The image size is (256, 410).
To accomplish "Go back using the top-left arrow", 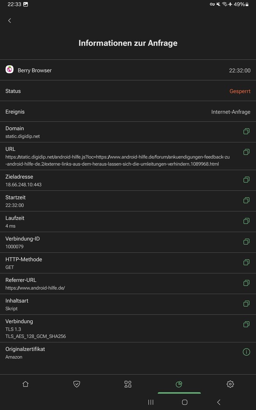I will [9, 20].
